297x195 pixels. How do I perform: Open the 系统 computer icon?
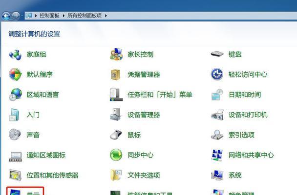(x=217, y=175)
